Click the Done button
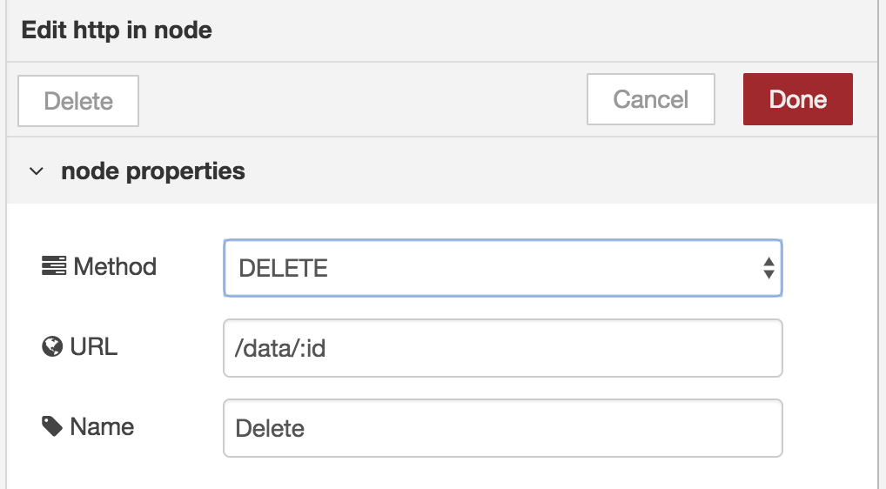886x489 pixels. [x=798, y=99]
